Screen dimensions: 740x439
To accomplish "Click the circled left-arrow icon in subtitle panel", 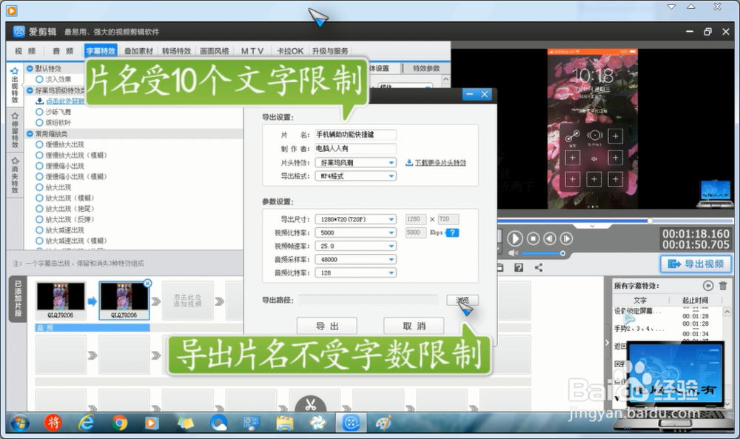I will (708, 286).
